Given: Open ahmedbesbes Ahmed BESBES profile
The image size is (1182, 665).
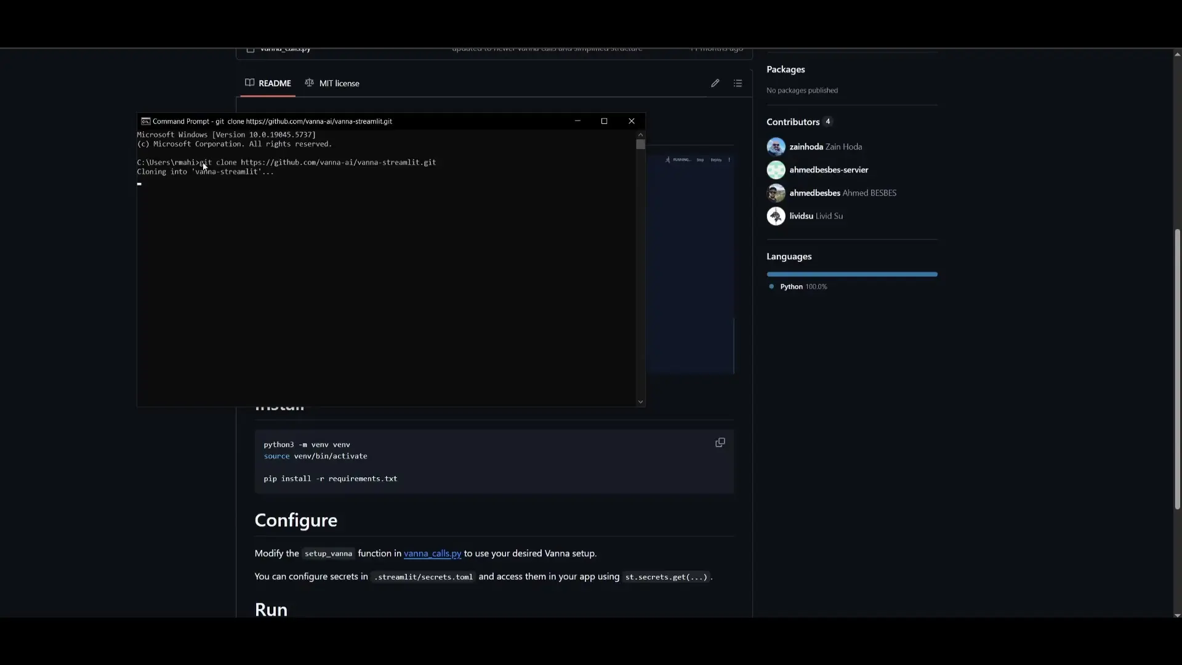Looking at the screenshot, I should point(843,193).
